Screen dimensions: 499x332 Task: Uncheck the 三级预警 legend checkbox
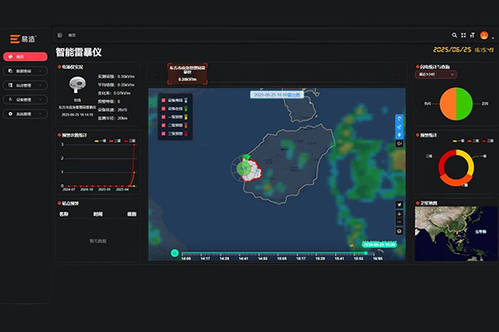(x=163, y=134)
